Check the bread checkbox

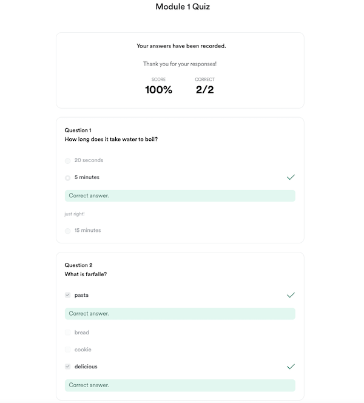click(x=67, y=333)
